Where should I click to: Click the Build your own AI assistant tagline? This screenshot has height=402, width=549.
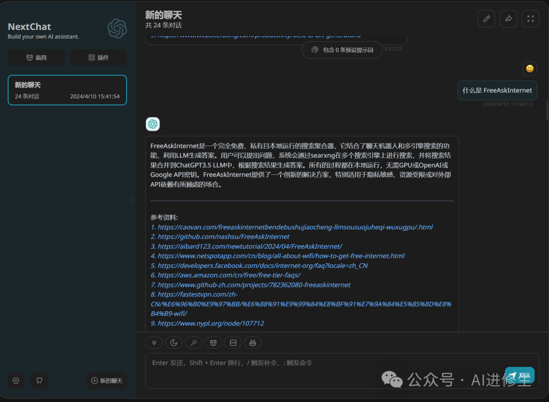click(43, 37)
